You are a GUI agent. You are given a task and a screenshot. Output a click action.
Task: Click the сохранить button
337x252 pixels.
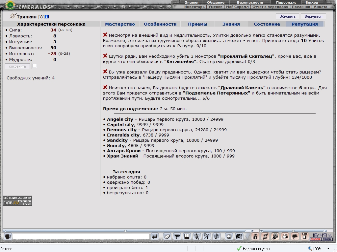17,66
